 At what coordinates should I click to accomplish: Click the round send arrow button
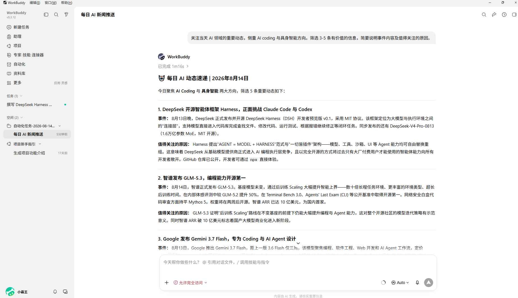coord(429,283)
